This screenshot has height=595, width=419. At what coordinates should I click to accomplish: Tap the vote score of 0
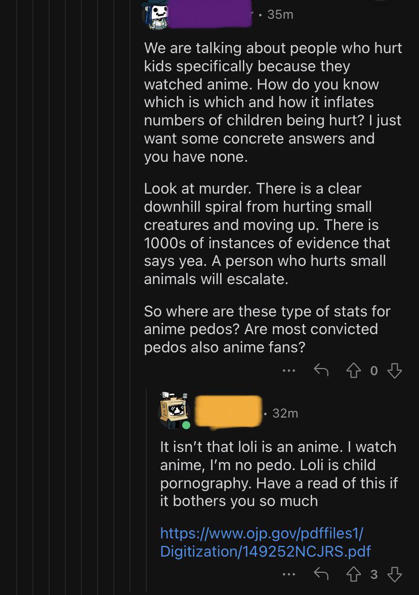[x=374, y=371]
